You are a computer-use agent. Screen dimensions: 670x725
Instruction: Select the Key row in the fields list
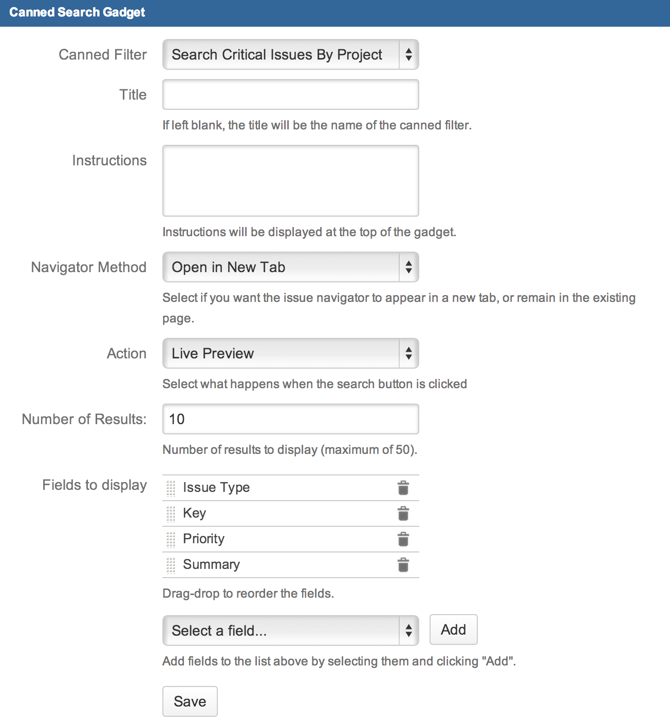point(257,513)
